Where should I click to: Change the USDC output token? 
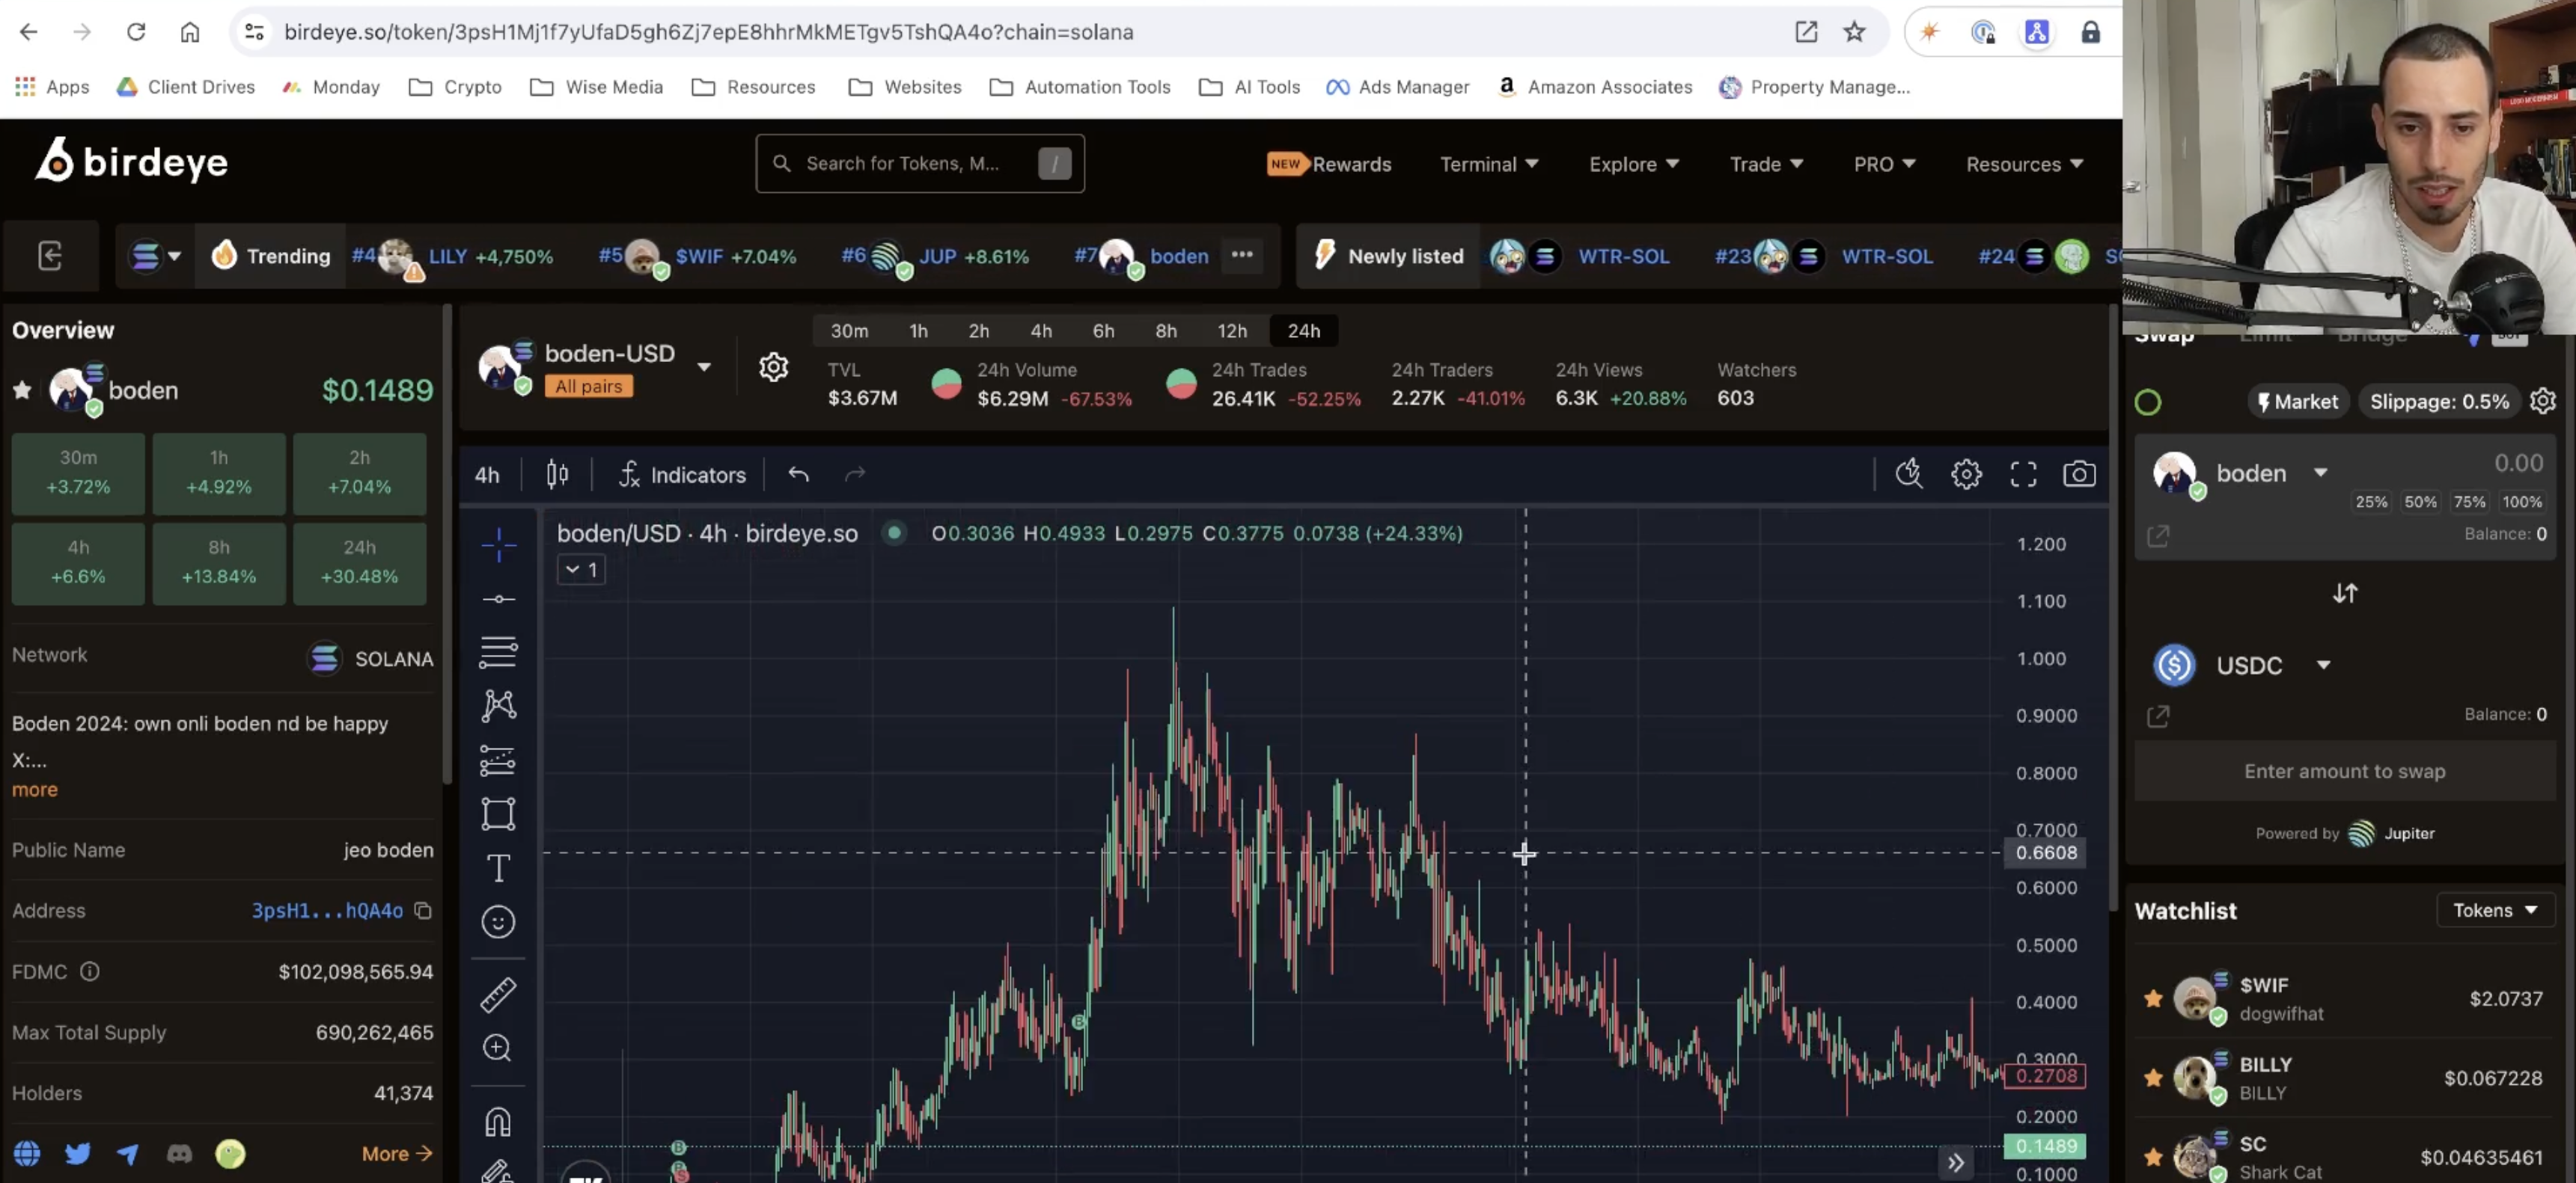pyautogui.click(x=2242, y=666)
